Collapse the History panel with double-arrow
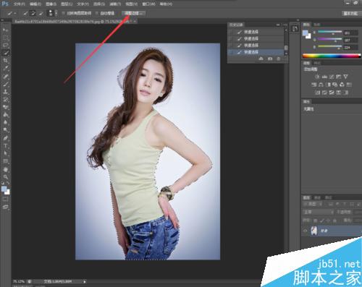Viewport: 362px width, 287px height. [278, 25]
